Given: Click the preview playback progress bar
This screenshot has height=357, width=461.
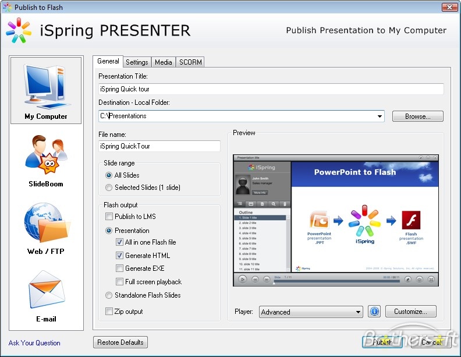Looking at the screenshot, I should click(x=336, y=282).
